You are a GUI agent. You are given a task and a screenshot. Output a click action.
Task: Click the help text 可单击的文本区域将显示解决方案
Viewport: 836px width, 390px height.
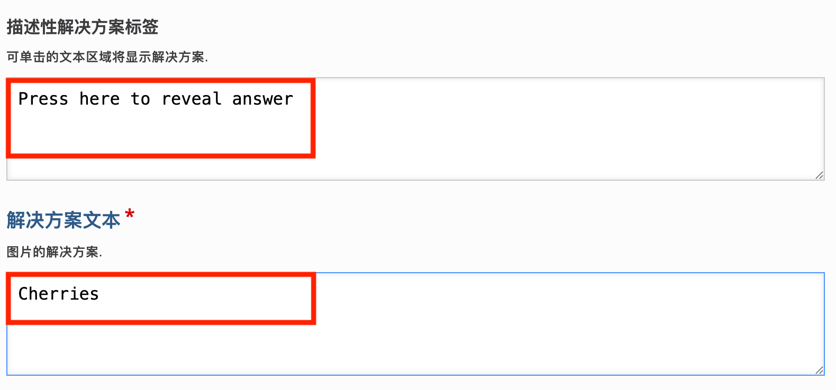[107, 57]
